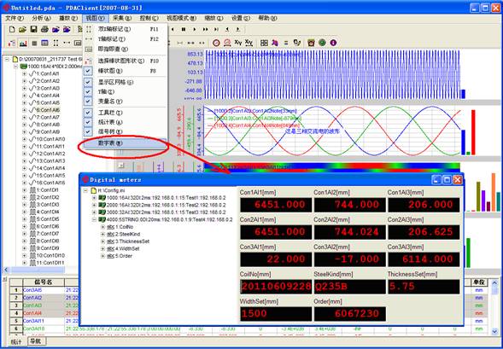Collapse the 4000:5STRING tree node

click(x=94, y=220)
